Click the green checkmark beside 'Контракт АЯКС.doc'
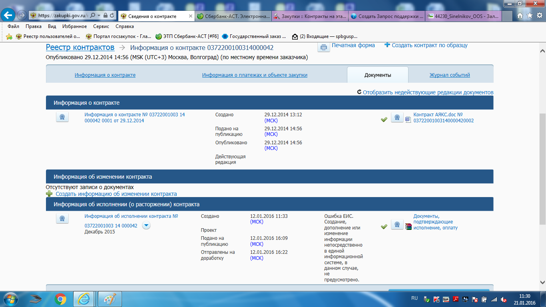The width and height of the screenshot is (546, 307). tap(384, 119)
